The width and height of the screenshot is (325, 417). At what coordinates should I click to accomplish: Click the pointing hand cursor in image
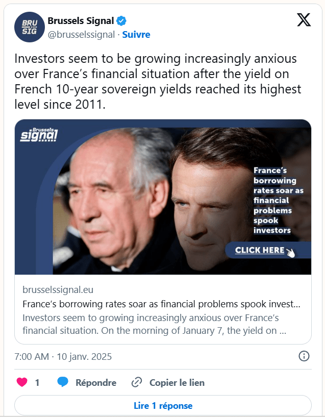click(290, 252)
